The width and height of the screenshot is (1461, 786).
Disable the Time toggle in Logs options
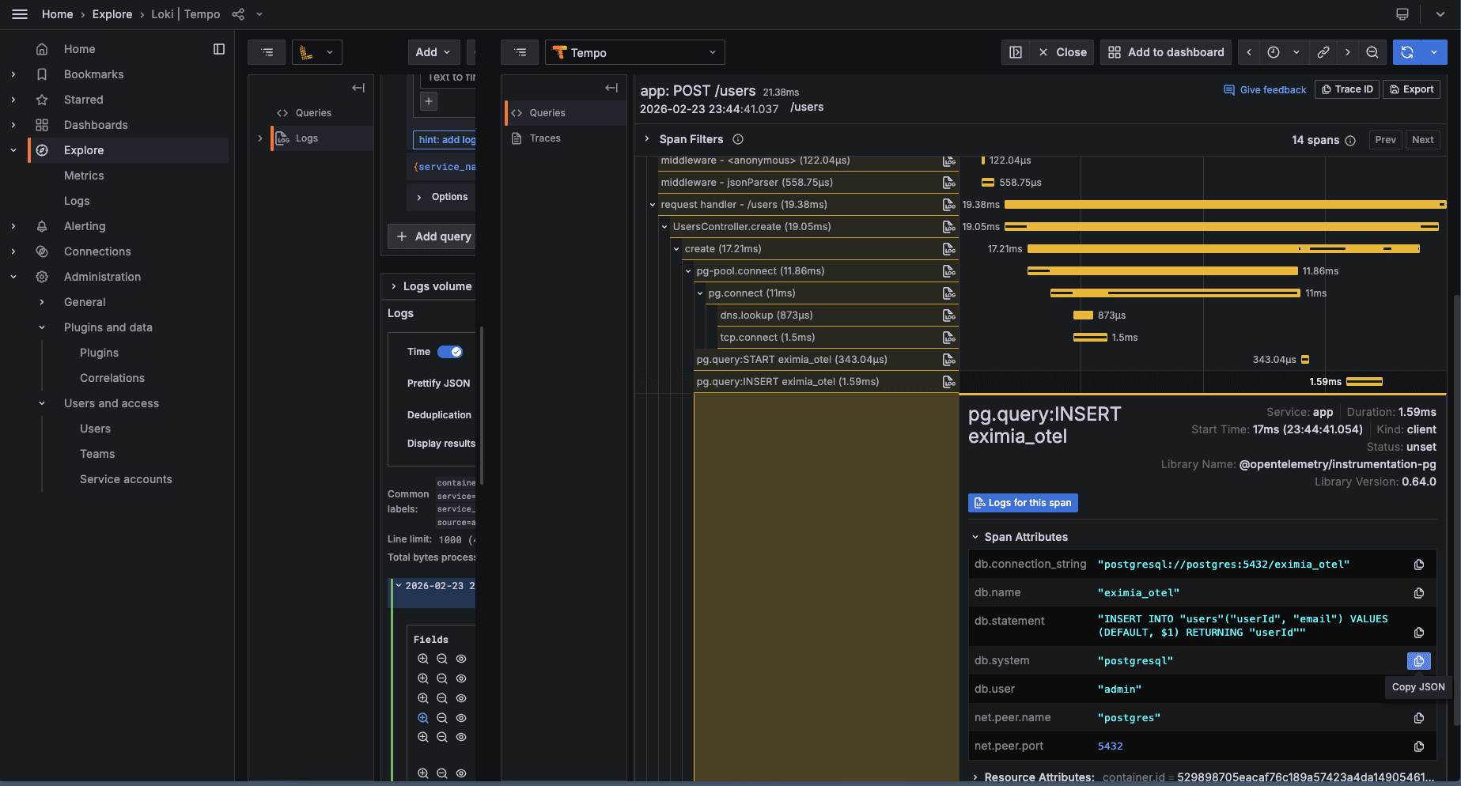[x=450, y=352]
